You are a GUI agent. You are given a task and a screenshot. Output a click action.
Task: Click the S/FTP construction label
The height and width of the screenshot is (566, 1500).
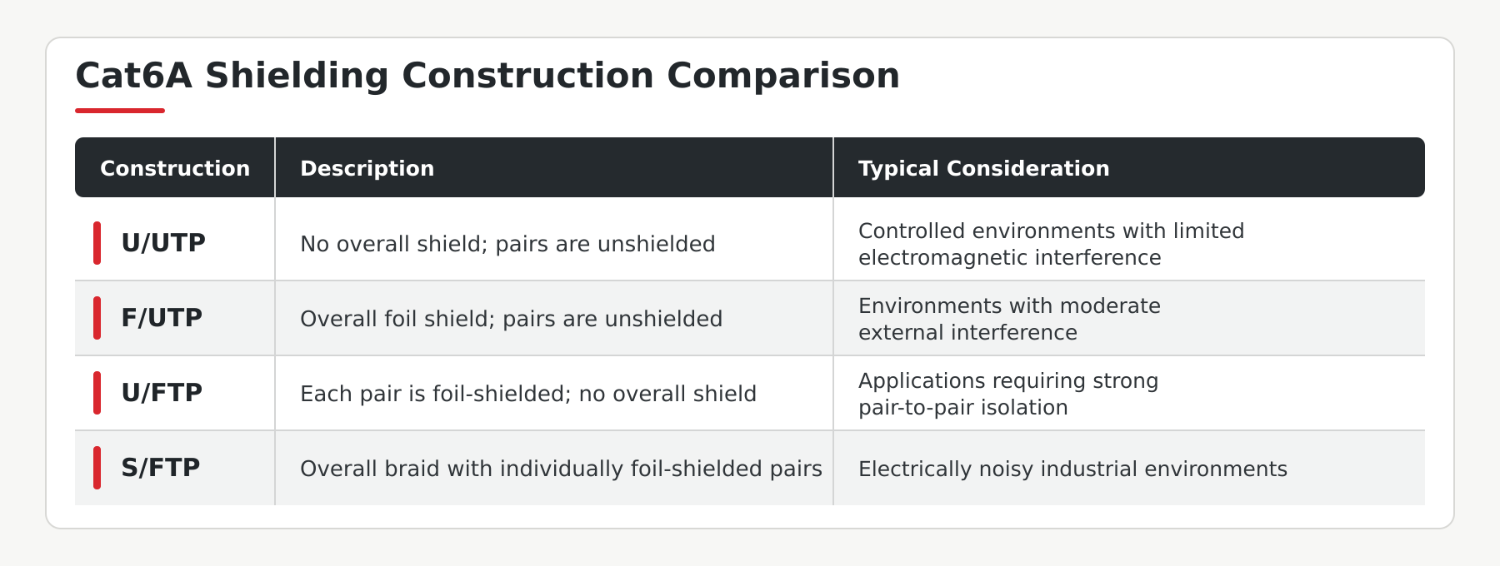(x=161, y=468)
